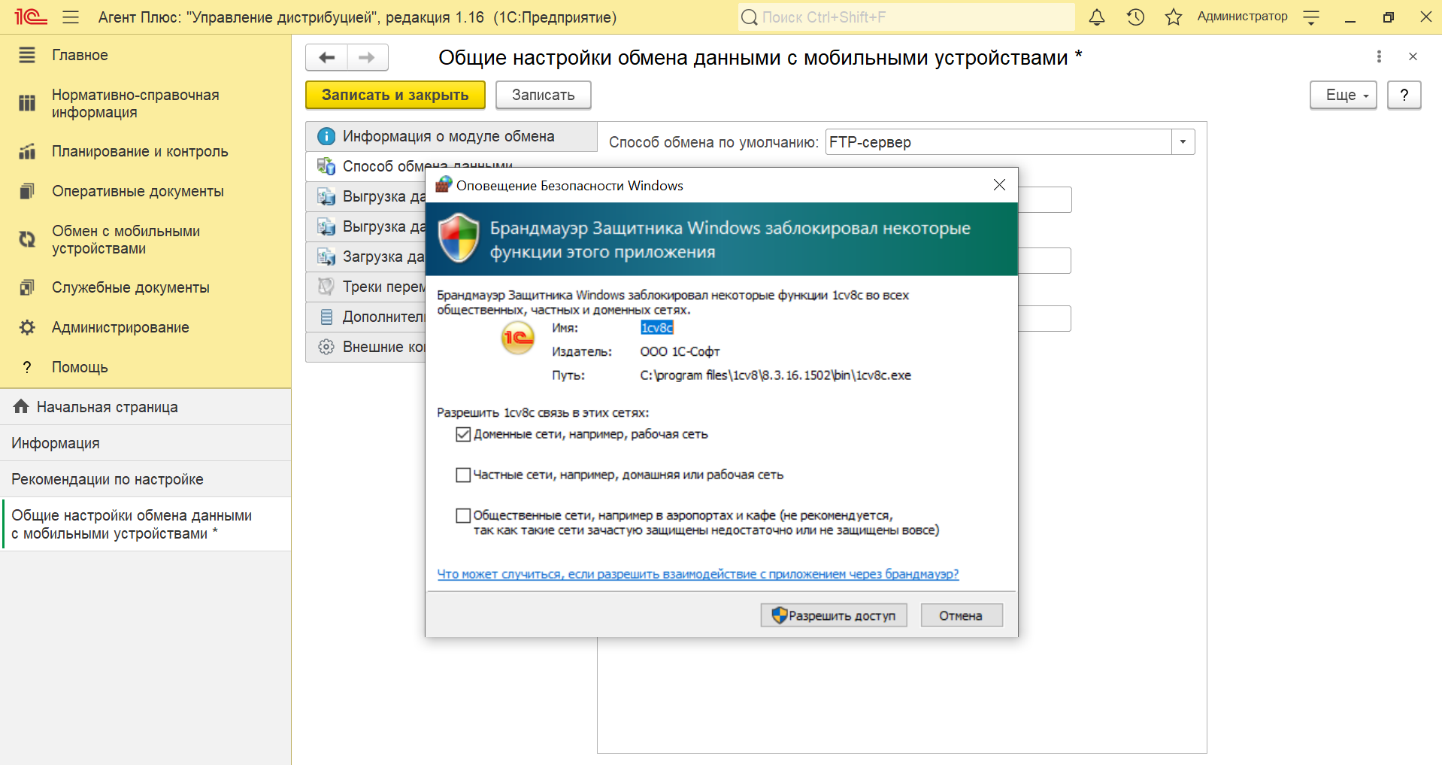The width and height of the screenshot is (1442, 765).
Task: Click the three-dot form options icon
Action: coord(1378,56)
